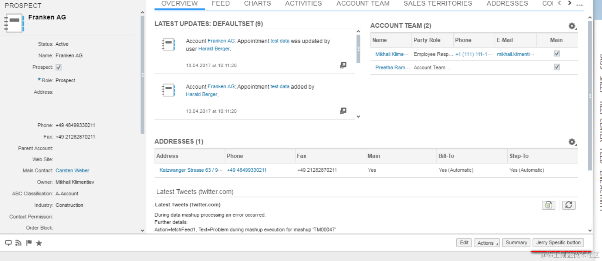The image size is (602, 261).
Task: Click main content scroll-down arrow
Action: tap(590, 230)
